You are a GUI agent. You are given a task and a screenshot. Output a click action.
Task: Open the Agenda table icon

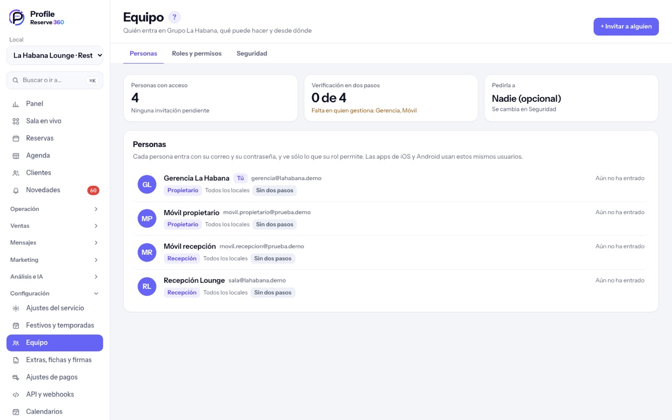pyautogui.click(x=16, y=156)
